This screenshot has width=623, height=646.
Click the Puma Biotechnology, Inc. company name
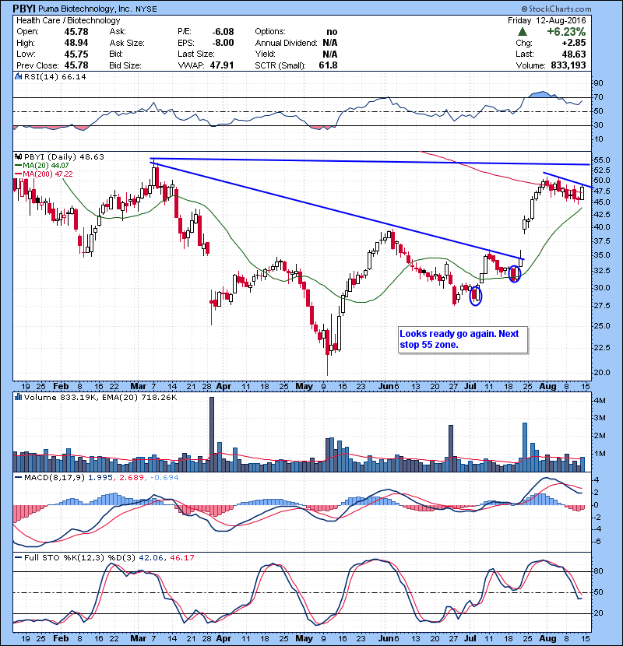tap(85, 9)
